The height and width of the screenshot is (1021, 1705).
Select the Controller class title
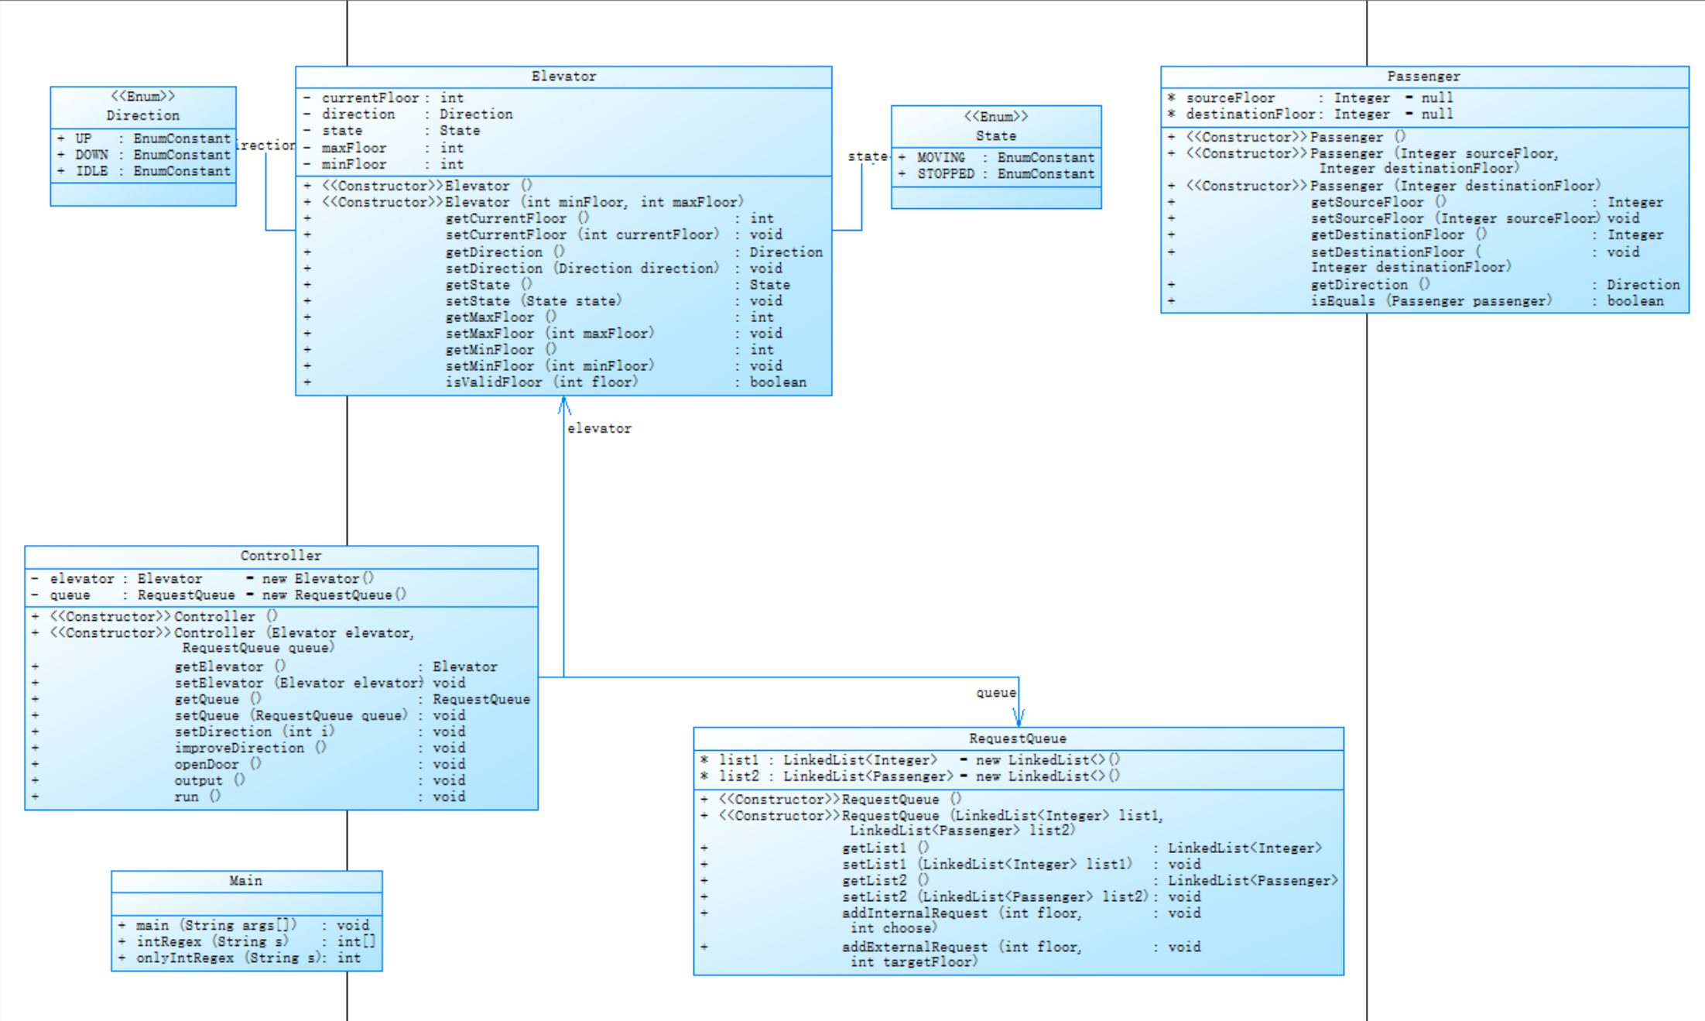280,556
